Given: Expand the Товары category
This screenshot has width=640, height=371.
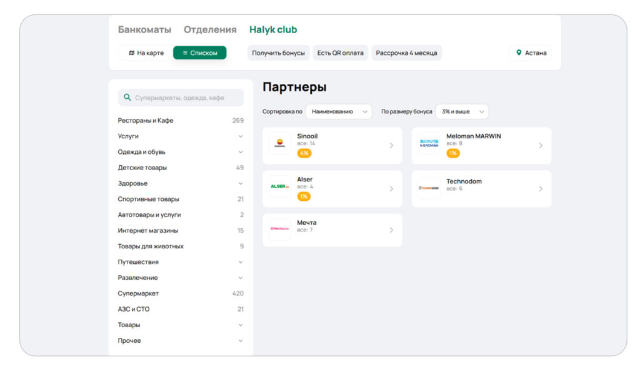Looking at the screenshot, I should click(x=181, y=325).
